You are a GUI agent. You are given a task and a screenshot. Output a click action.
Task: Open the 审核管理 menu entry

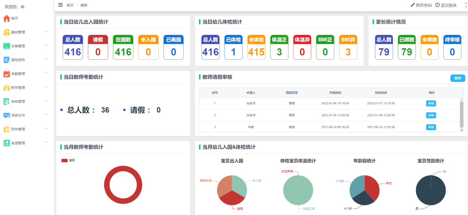[22, 101]
